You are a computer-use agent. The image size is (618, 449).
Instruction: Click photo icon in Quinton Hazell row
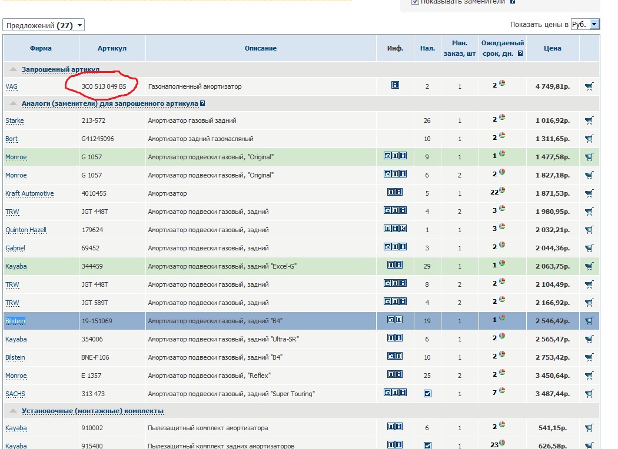(387, 228)
